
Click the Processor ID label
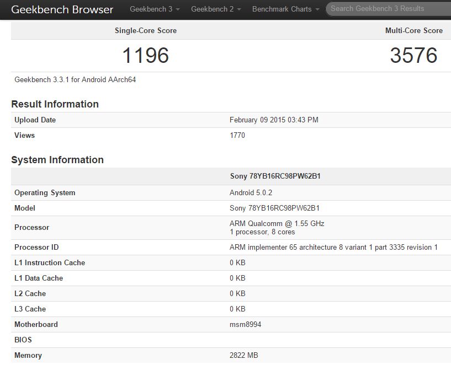pos(36,247)
